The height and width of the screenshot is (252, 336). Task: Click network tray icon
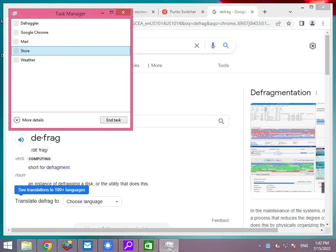click(x=285, y=246)
